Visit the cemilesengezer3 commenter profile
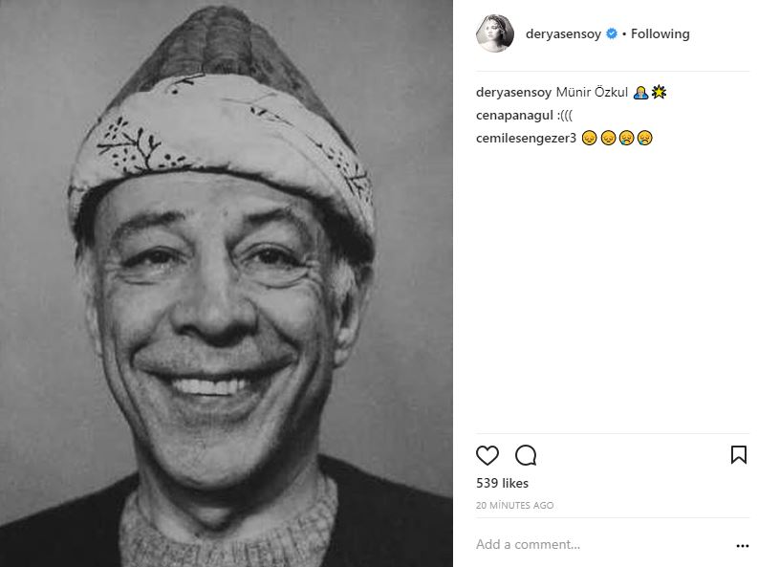 coord(525,139)
